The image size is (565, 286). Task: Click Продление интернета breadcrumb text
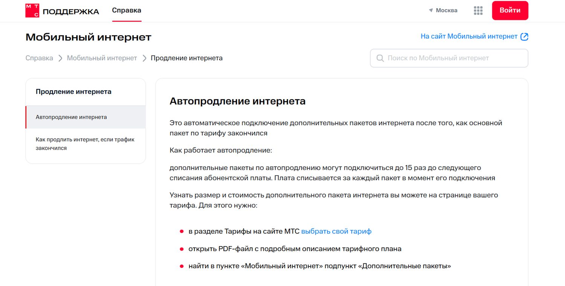click(186, 58)
